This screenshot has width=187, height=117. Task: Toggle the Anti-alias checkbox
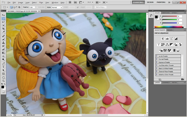tap(37, 7)
